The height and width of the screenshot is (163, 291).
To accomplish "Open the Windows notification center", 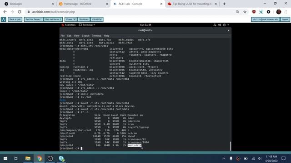I will pos(283,158).
